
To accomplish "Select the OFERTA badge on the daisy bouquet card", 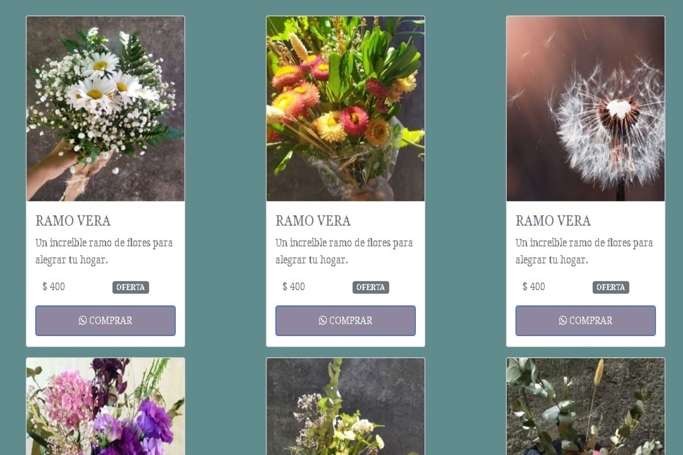I will point(131,287).
